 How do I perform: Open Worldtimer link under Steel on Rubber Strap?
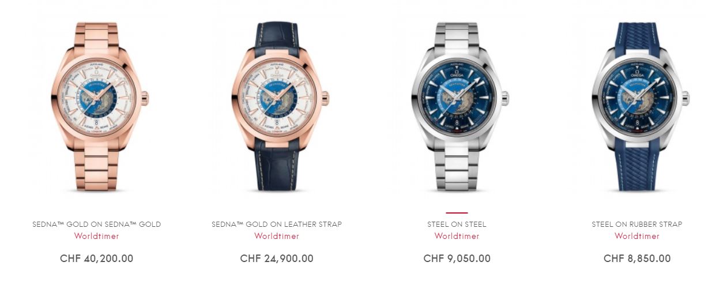637,236
